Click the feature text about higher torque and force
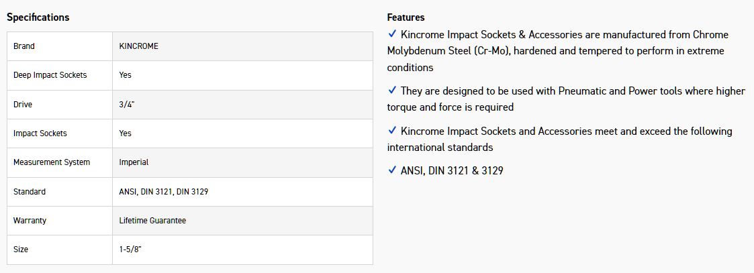The image size is (754, 273). click(566, 99)
